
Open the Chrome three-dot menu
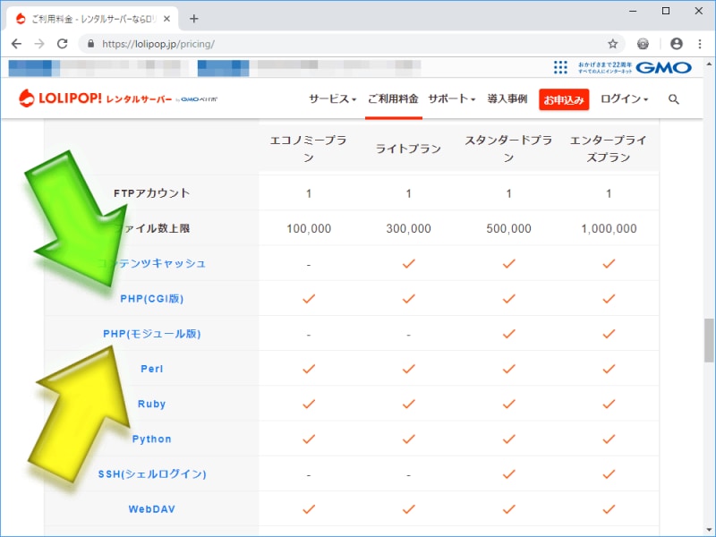[700, 44]
